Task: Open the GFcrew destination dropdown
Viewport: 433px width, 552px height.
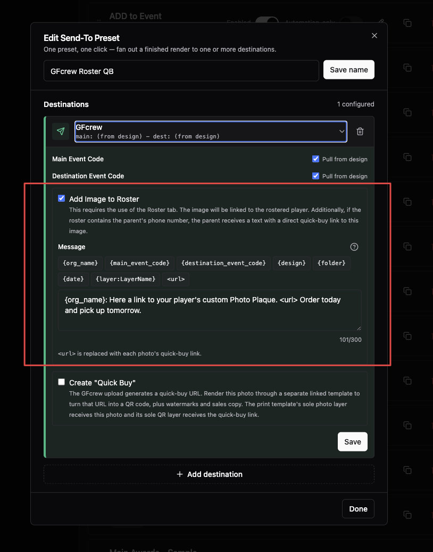Action: (x=211, y=131)
